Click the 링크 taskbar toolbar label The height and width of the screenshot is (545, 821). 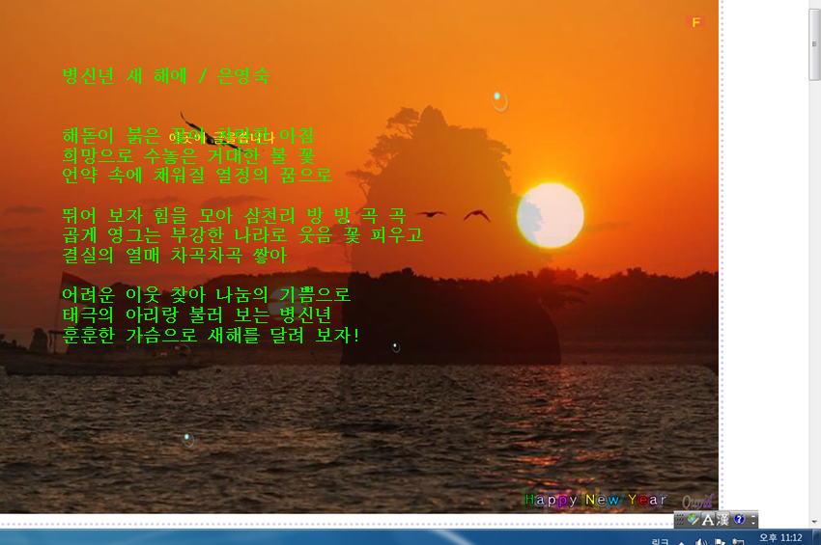(x=660, y=542)
